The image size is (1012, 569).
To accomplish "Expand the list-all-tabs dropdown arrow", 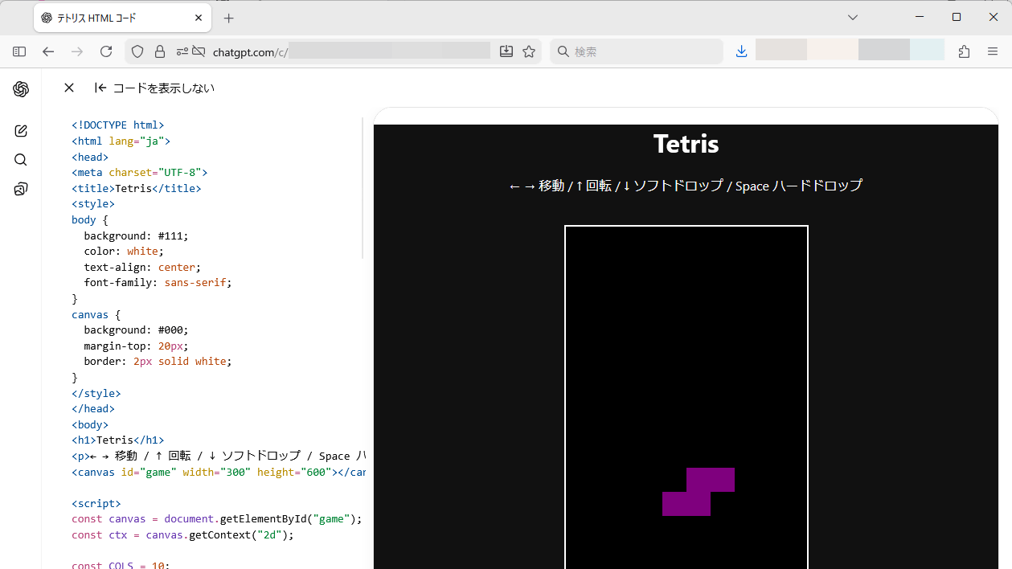I will click(853, 17).
